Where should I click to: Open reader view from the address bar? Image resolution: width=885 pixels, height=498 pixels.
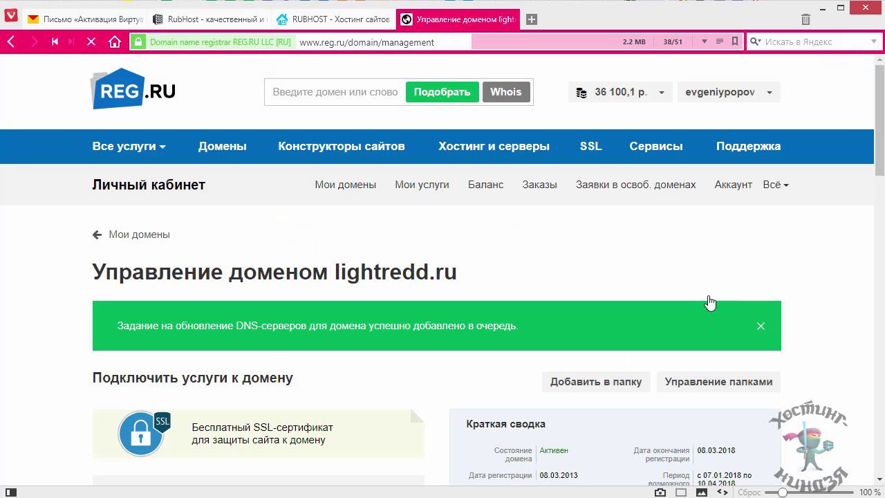click(720, 41)
